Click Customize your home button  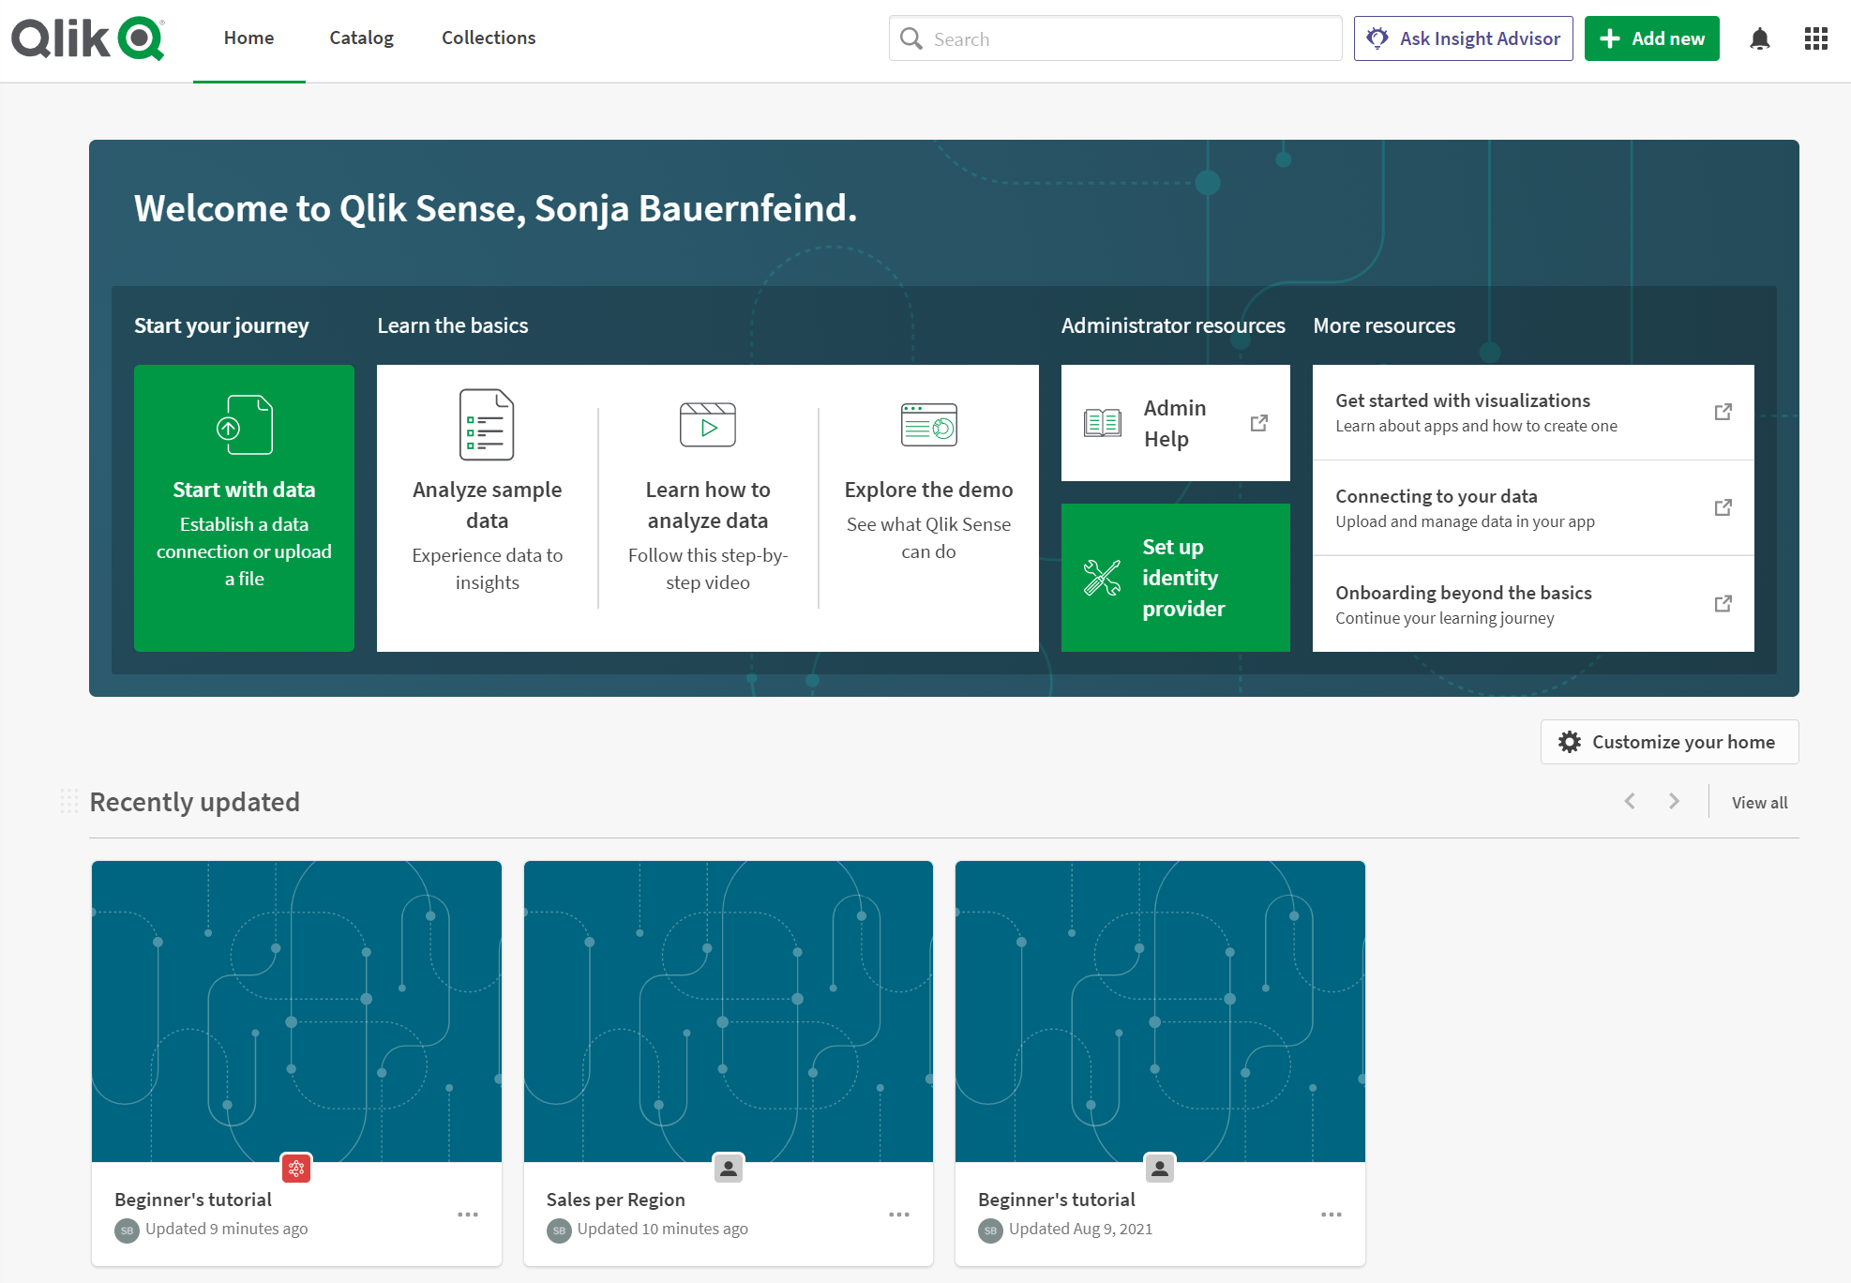1669,742
